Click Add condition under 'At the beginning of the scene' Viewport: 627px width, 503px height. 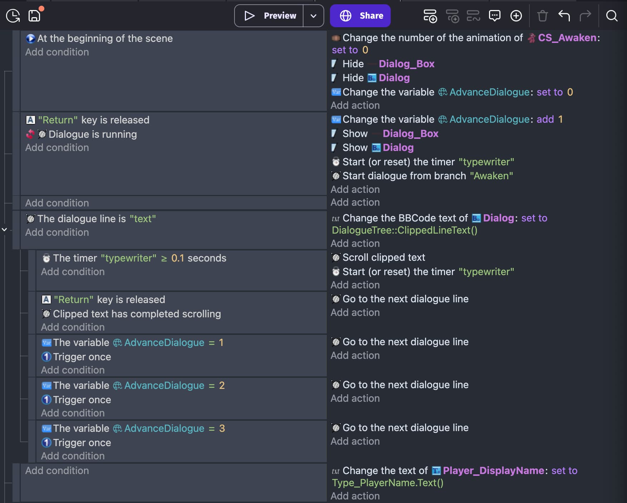[57, 52]
